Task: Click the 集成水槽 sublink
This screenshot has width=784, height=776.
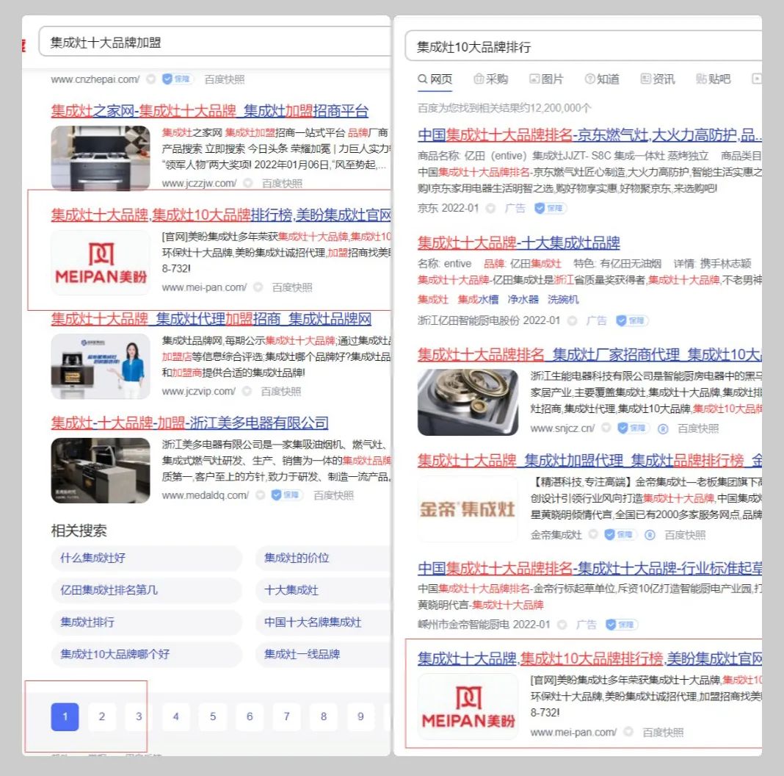Action: point(478,299)
